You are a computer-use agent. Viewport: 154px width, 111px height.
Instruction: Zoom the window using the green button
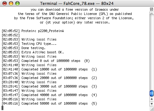click(x=17, y=3)
